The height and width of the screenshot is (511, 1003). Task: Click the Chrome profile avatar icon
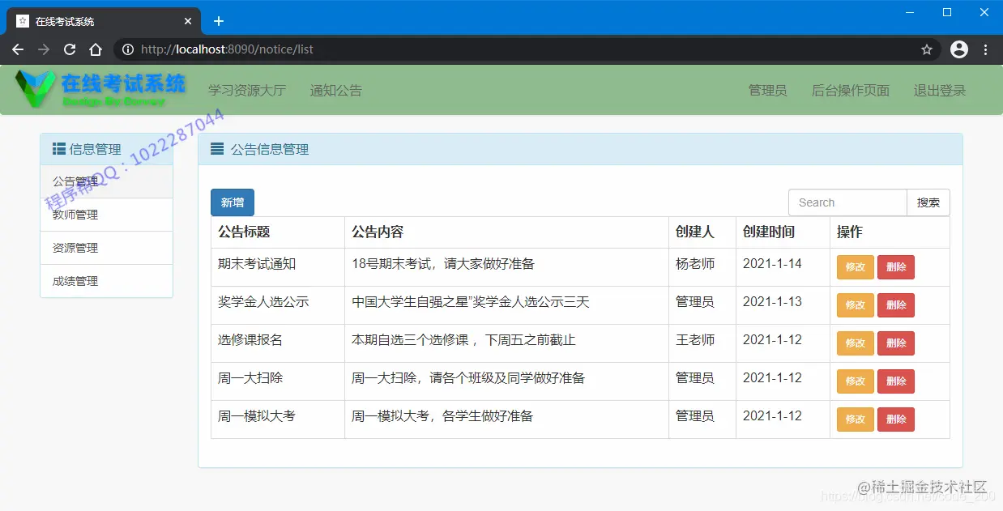[x=958, y=49]
